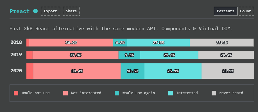Switch to Count view

(x=246, y=11)
